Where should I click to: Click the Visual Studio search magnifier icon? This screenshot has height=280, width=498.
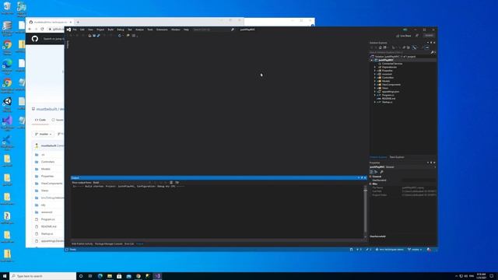(233, 30)
